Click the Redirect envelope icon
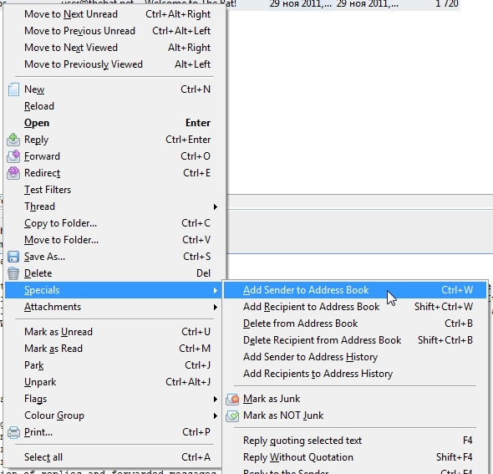 (x=13, y=173)
